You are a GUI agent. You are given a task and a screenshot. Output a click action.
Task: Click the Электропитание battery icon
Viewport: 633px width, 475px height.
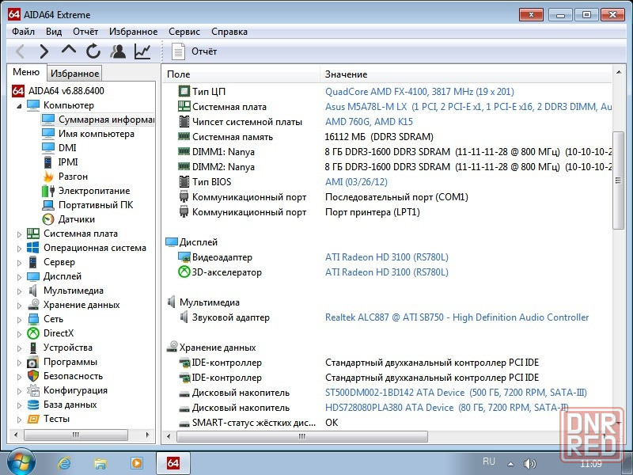tap(48, 191)
